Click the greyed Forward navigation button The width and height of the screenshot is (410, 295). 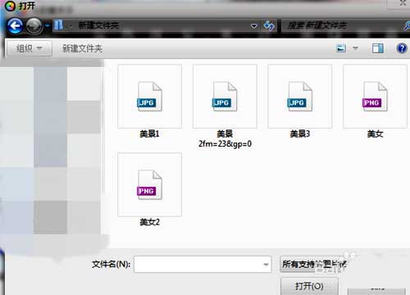click(x=34, y=26)
